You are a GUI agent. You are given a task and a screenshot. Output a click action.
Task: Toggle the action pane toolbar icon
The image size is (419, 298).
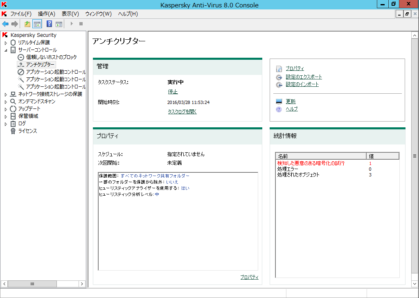(x=59, y=24)
